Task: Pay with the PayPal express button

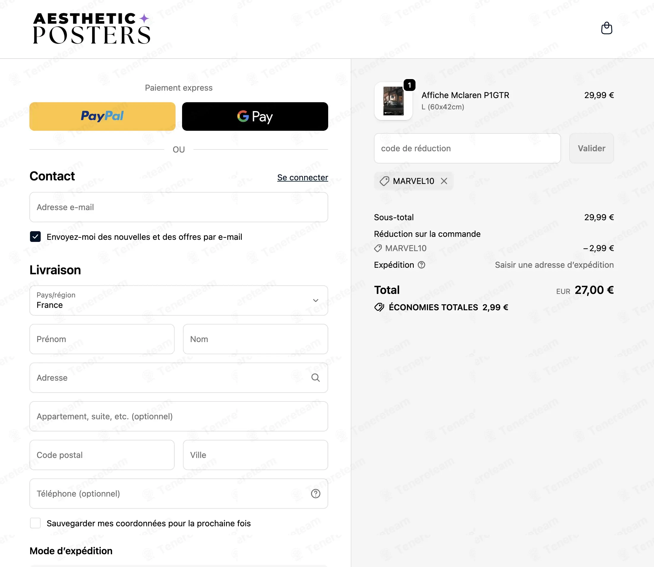Action: click(102, 116)
